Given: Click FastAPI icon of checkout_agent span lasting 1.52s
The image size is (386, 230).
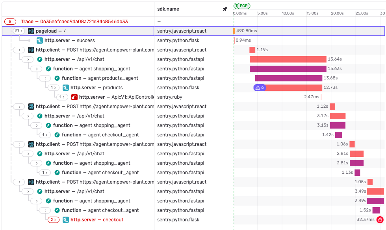Looking at the screenshot, I should click(57, 210).
